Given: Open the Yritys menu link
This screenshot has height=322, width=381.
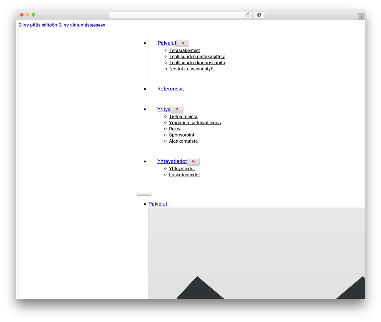Looking at the screenshot, I should [x=164, y=109].
